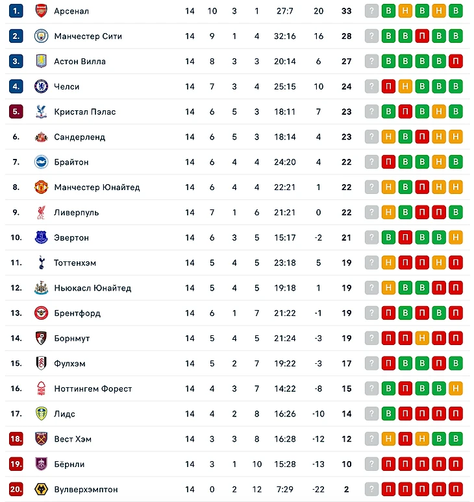
Task: Click Arsenal's gray question mark next-match badge
Action: click(371, 11)
